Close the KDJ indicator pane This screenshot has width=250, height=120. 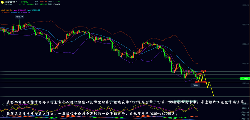3,105
